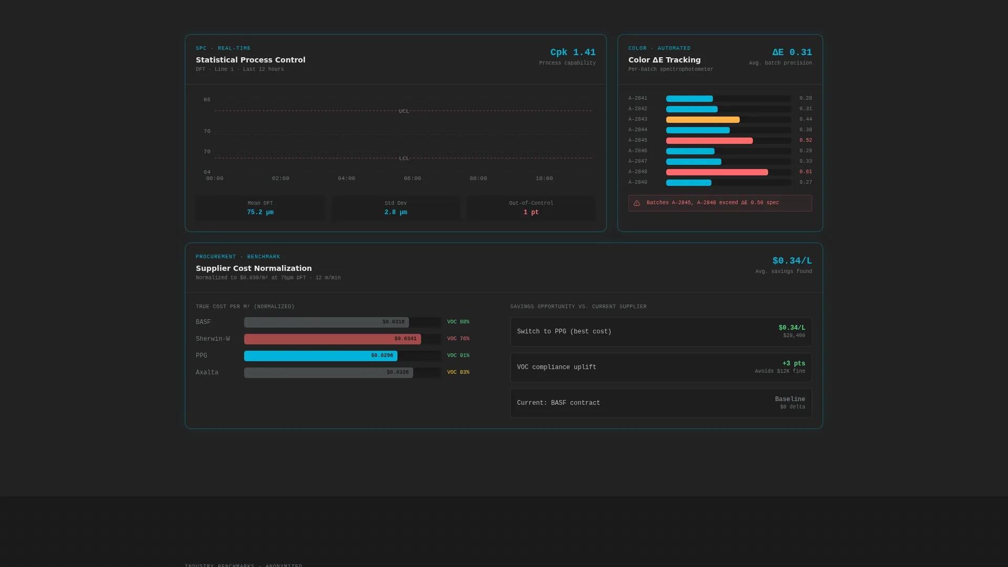Click the UCL label on SPC chart

coord(404,111)
